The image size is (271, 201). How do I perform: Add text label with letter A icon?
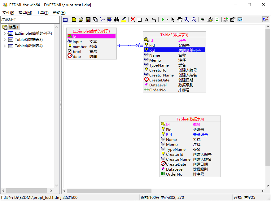[147, 20]
